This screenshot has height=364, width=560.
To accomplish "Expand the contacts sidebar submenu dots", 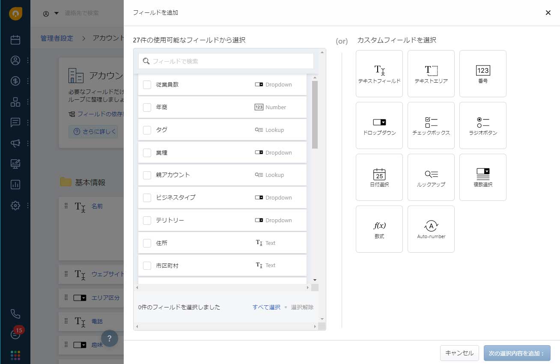I will [x=28, y=60].
